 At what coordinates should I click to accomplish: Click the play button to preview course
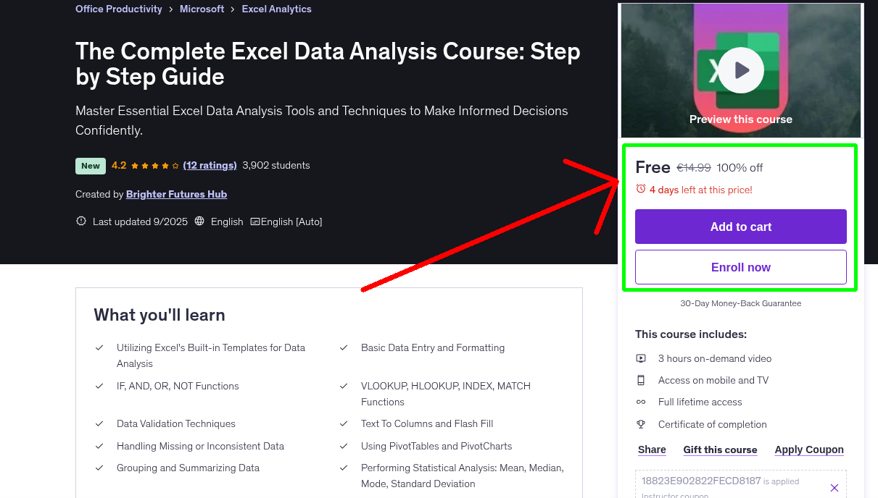click(x=740, y=69)
